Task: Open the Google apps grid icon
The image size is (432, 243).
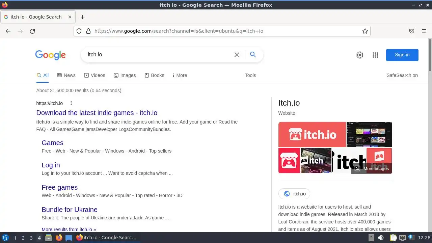Action: 375,55
